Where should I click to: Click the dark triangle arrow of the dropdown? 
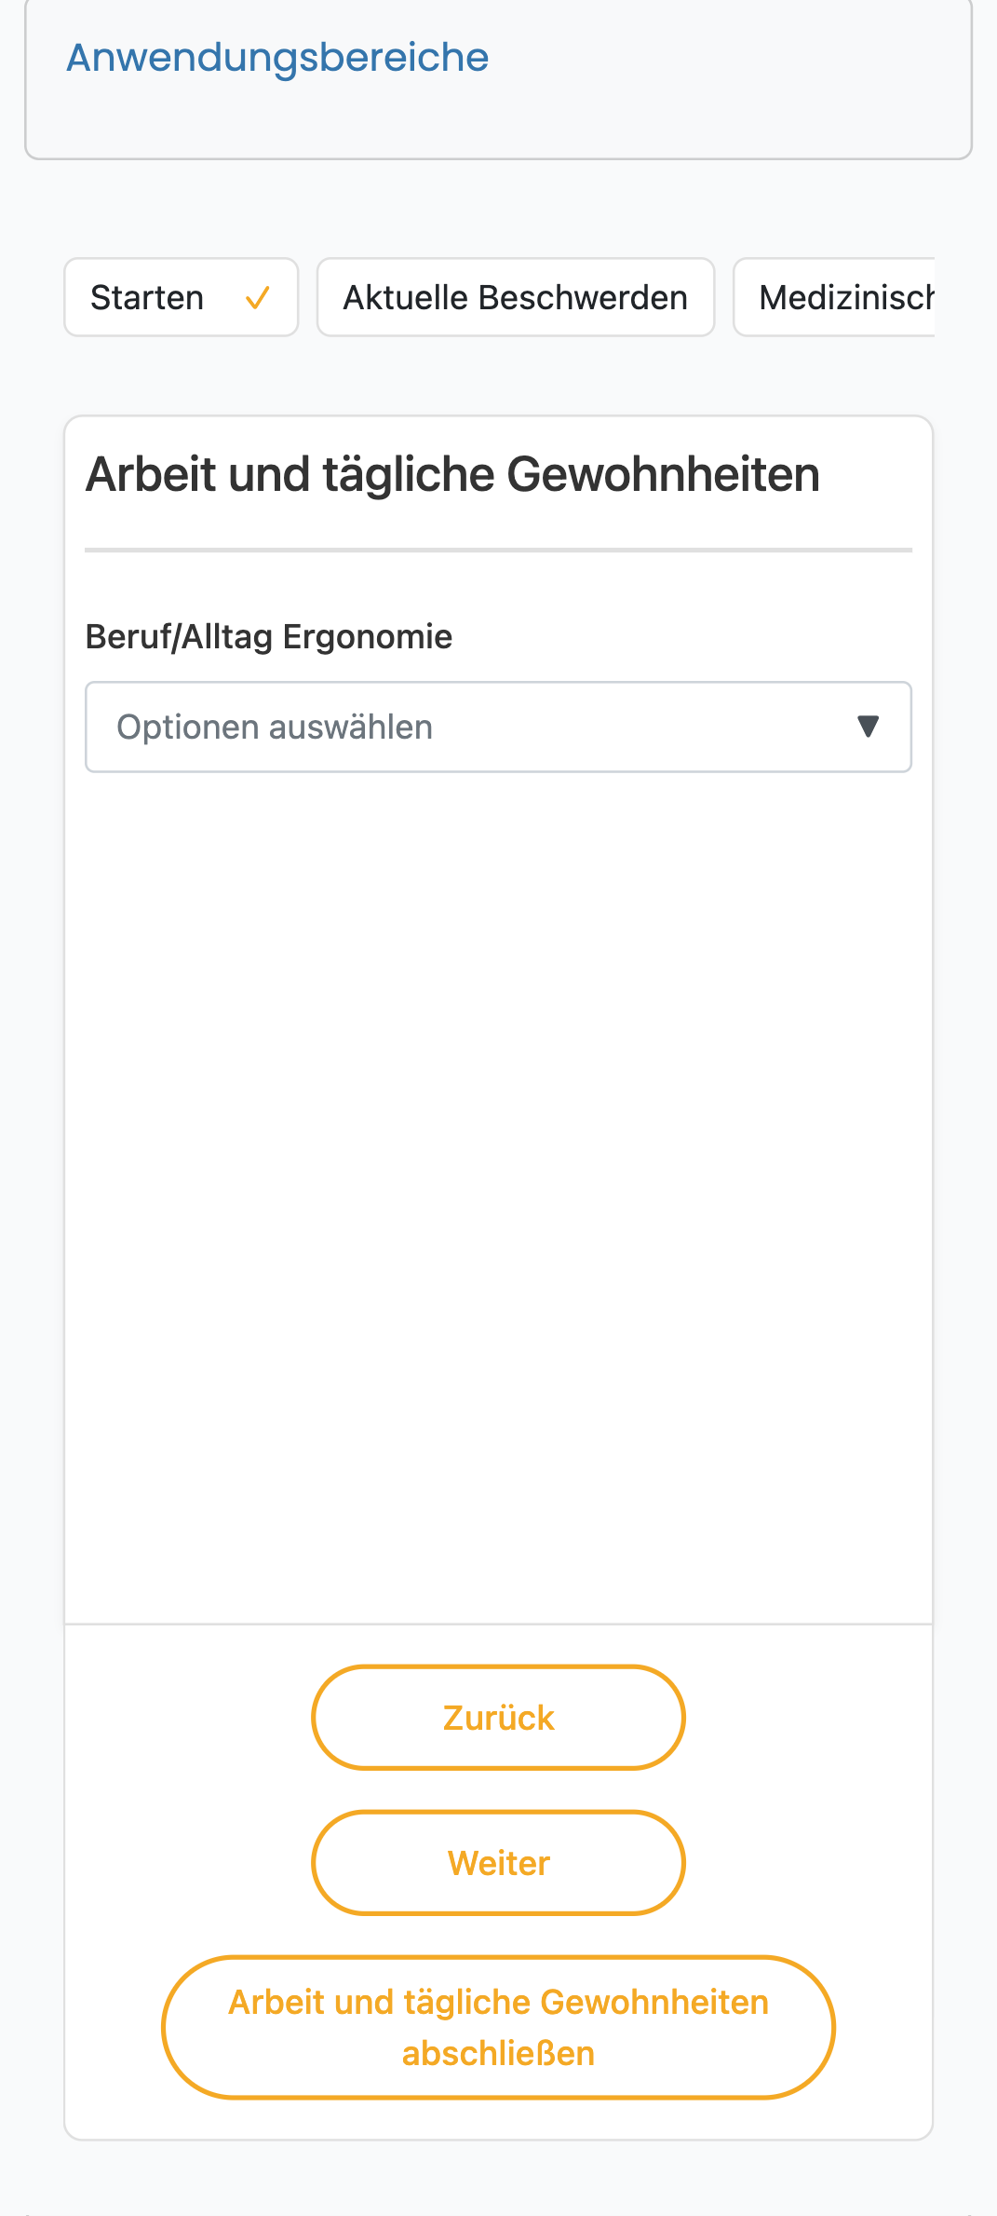click(868, 727)
